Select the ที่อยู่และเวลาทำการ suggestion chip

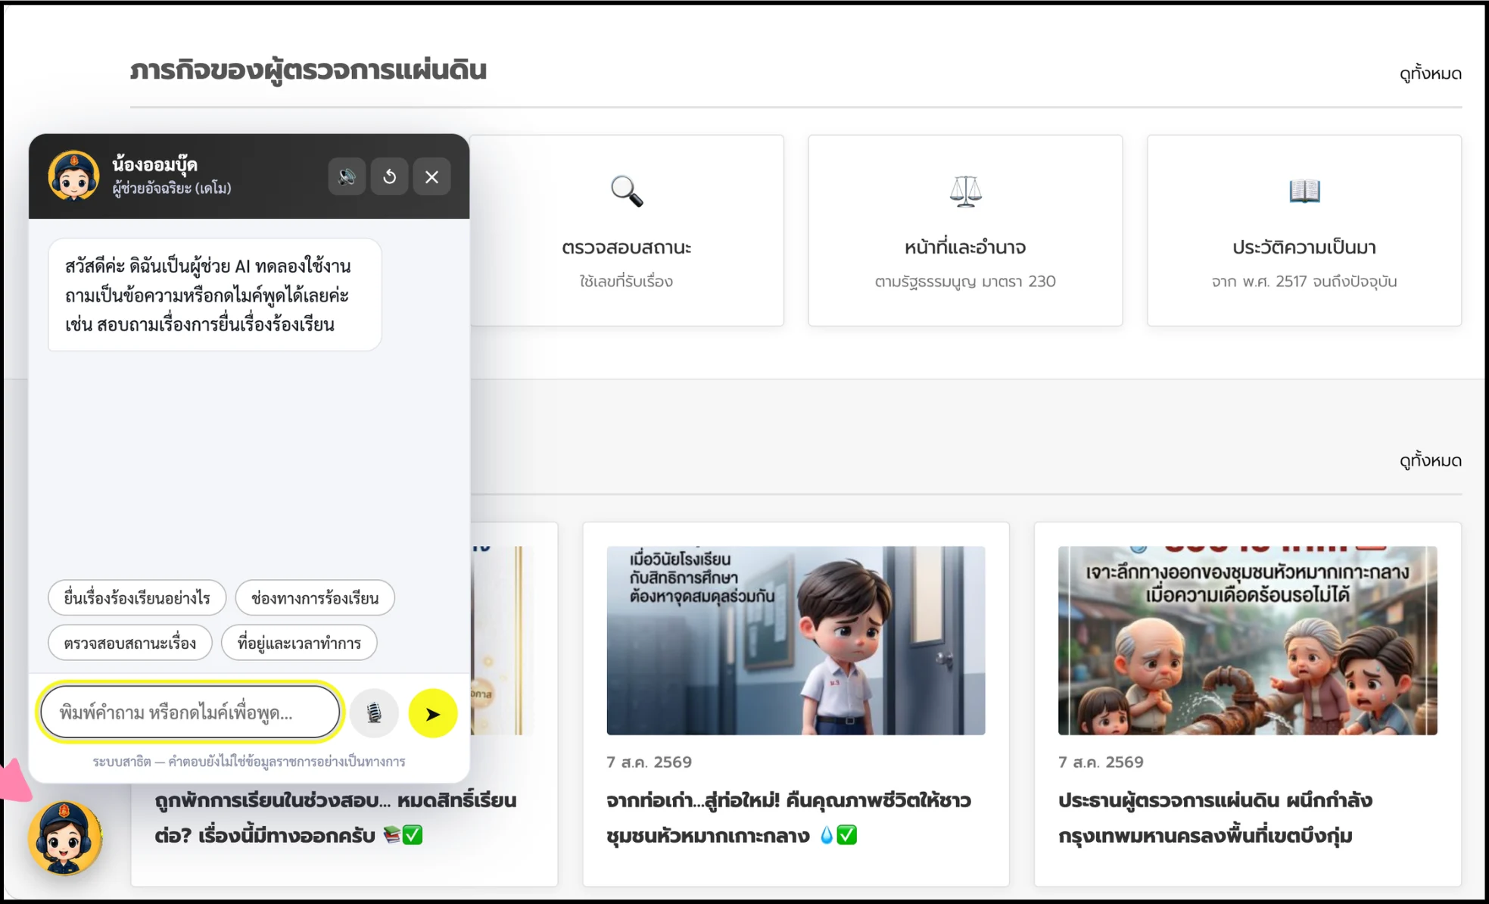[299, 643]
